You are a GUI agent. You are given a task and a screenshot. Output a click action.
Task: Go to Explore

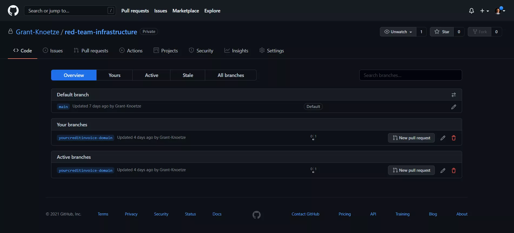pos(212,11)
